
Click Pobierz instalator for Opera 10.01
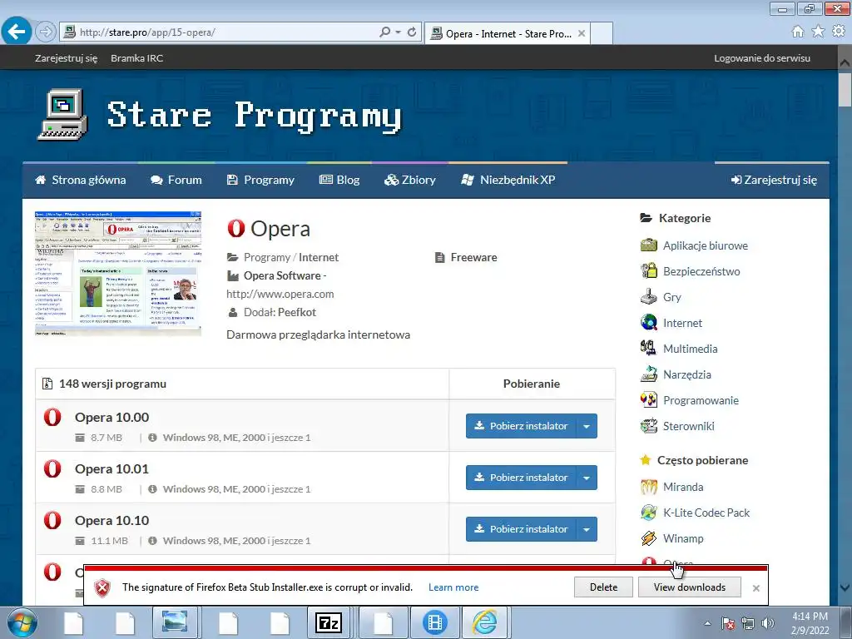[521, 478]
